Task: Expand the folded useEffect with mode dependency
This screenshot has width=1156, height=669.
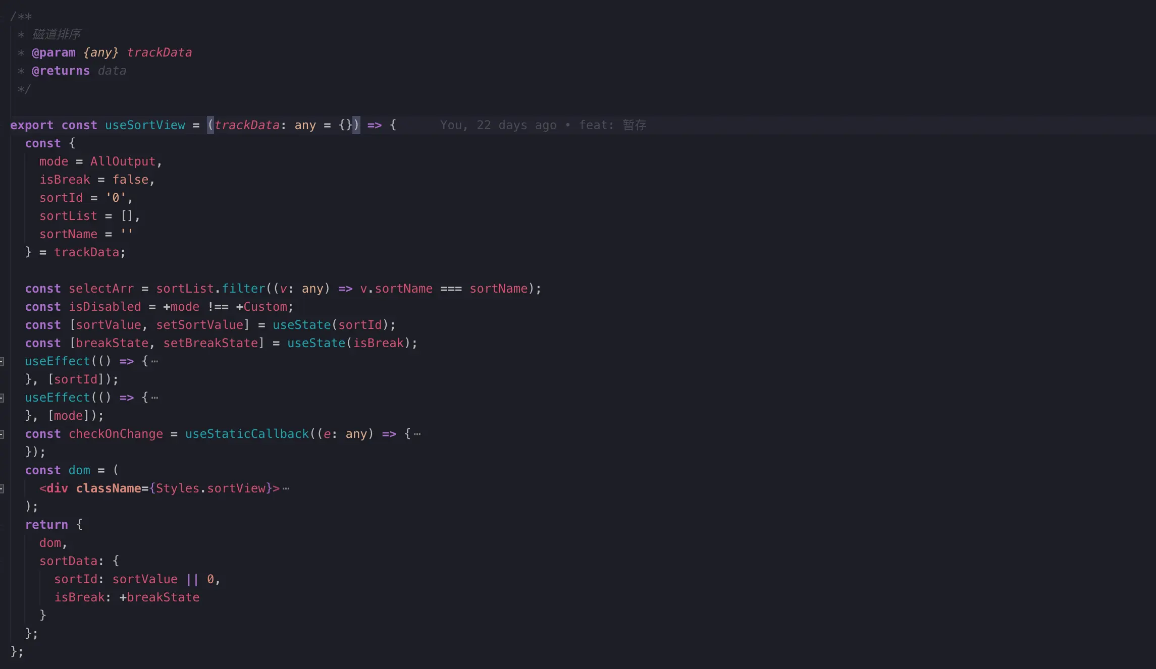Action: 2,398
